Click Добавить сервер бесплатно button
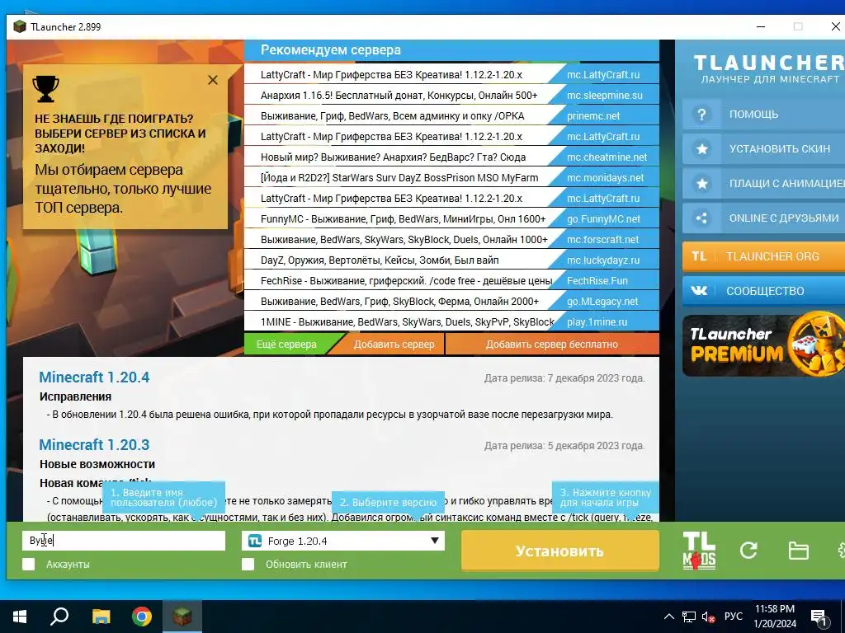The width and height of the screenshot is (845, 633). pyautogui.click(x=552, y=345)
